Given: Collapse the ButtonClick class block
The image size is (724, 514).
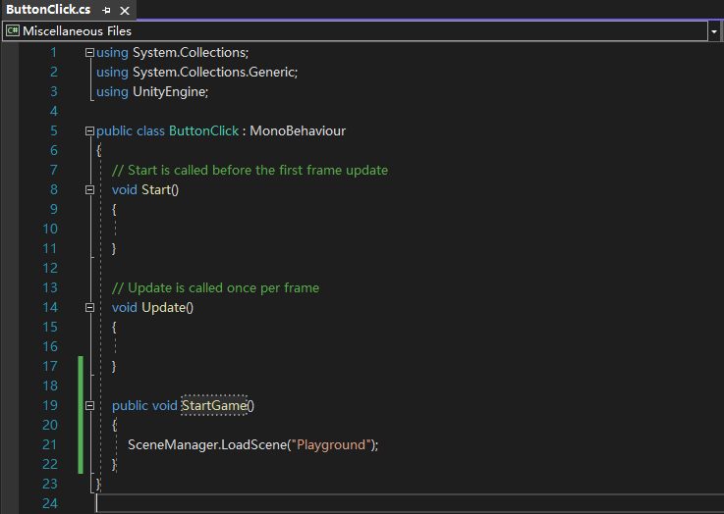Looking at the screenshot, I should [x=89, y=130].
